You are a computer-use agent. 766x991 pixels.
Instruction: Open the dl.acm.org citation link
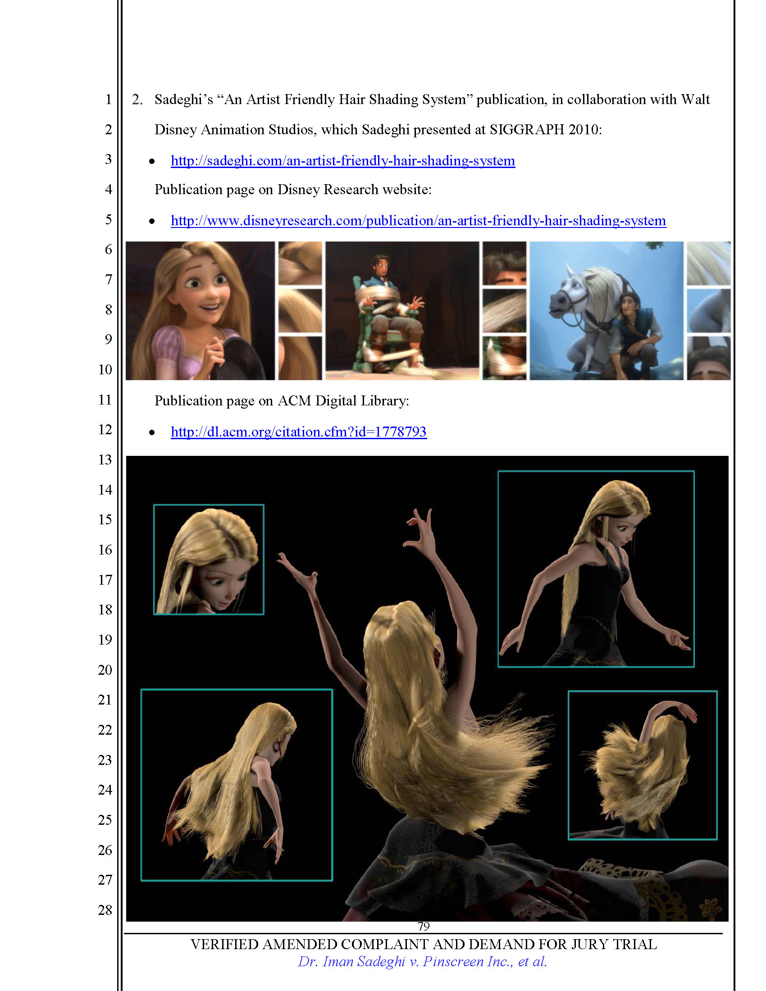pyautogui.click(x=298, y=432)
